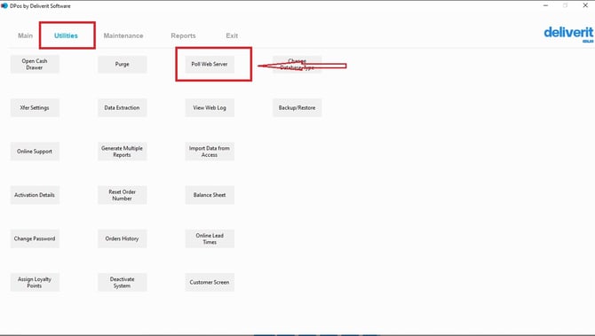Select the Utilities tab
This screenshot has width=595, height=336.
click(x=66, y=35)
